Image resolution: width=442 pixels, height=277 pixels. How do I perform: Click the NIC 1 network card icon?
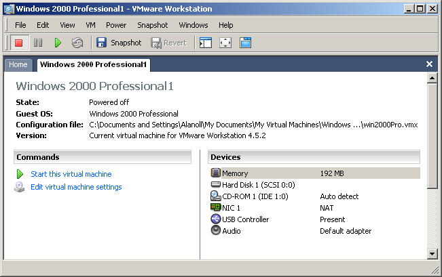click(x=216, y=207)
